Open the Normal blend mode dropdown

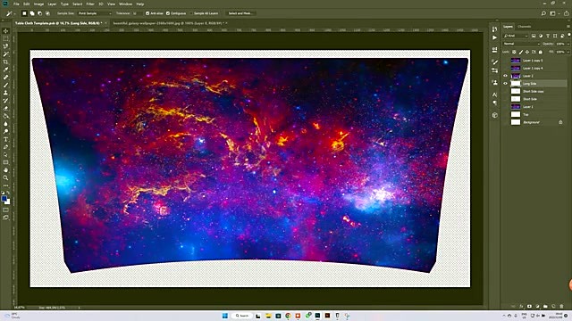(521, 44)
